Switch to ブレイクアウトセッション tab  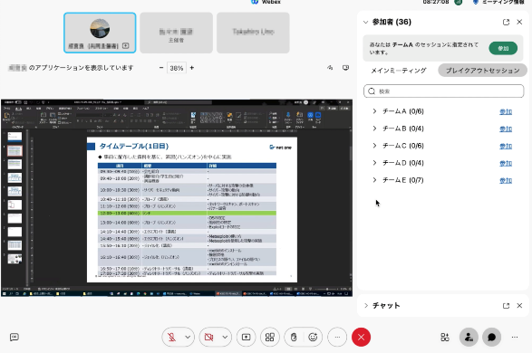pos(482,71)
